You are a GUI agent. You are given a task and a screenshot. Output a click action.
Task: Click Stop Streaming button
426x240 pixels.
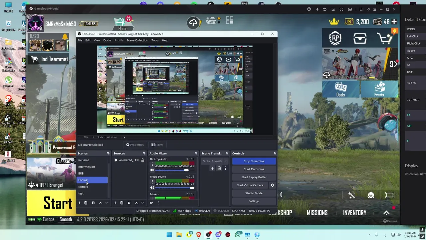click(x=254, y=161)
